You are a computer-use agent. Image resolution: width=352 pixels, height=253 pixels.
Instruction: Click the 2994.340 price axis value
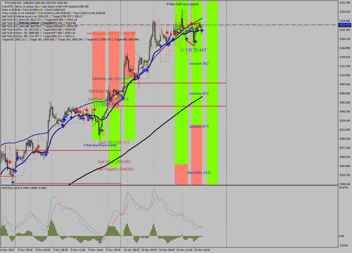[x=345, y=139]
